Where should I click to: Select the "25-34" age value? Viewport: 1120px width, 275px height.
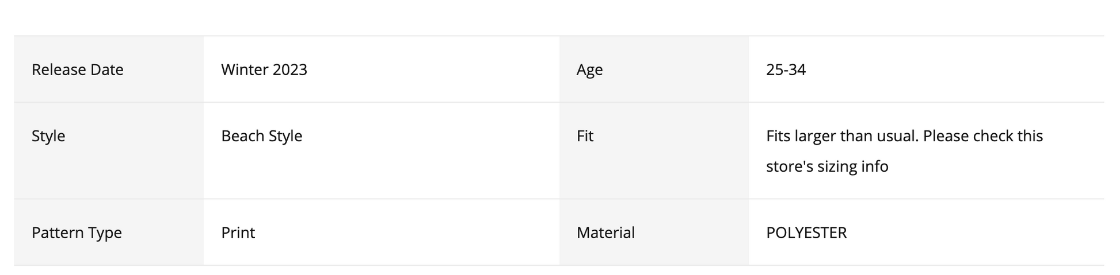pyautogui.click(x=786, y=69)
